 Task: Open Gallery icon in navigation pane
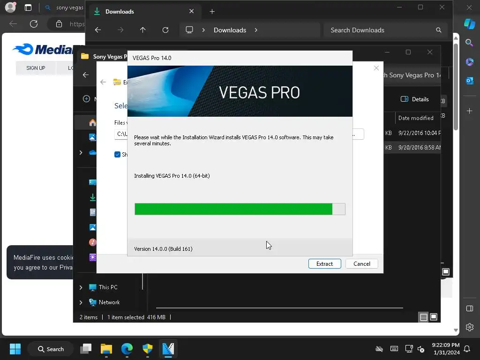click(x=92, y=137)
